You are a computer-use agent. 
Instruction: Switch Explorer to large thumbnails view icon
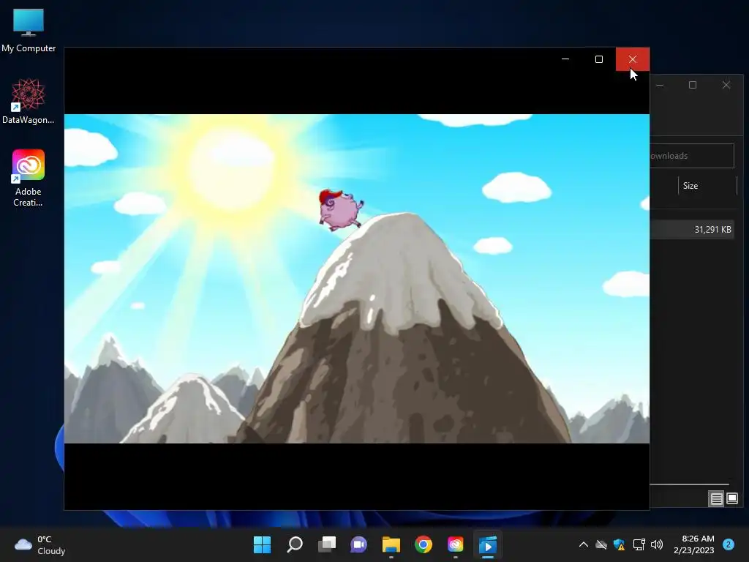731,499
